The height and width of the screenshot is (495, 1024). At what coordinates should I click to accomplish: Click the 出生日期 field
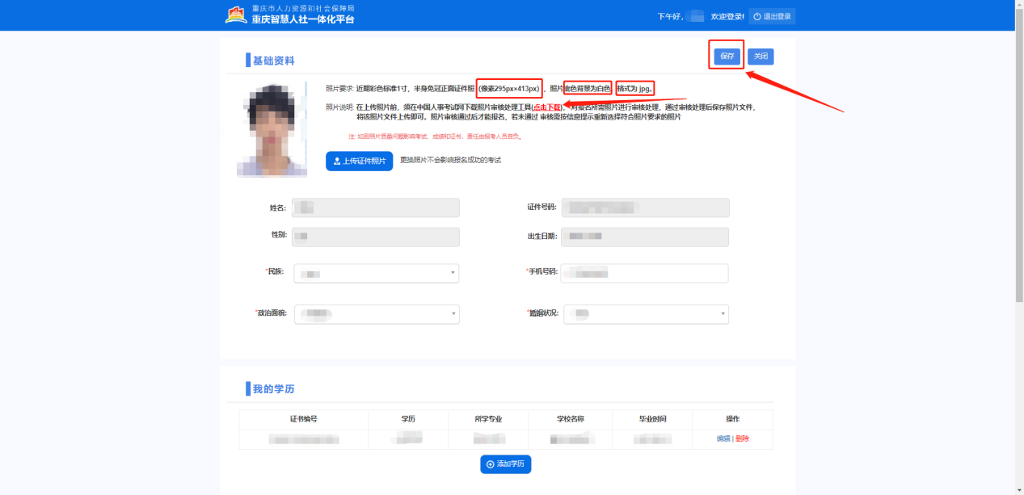(645, 237)
